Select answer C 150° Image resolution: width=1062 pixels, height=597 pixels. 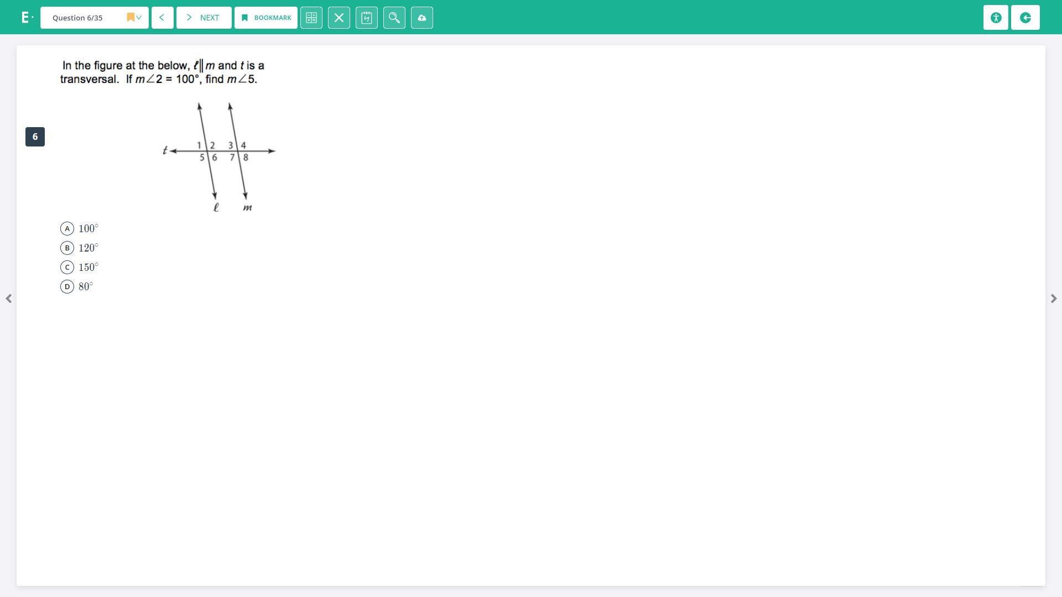[67, 268]
